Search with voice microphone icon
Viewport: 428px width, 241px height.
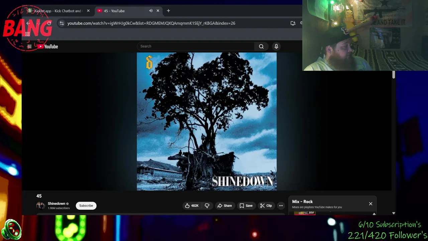point(276,47)
